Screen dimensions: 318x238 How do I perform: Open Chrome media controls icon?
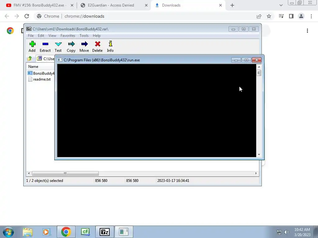click(281, 16)
